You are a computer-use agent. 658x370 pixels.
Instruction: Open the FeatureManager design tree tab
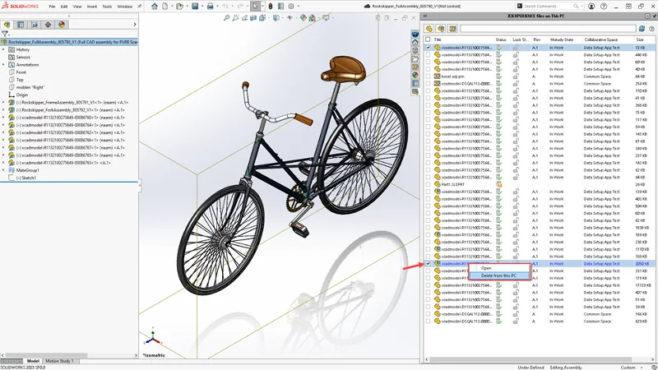7,25
